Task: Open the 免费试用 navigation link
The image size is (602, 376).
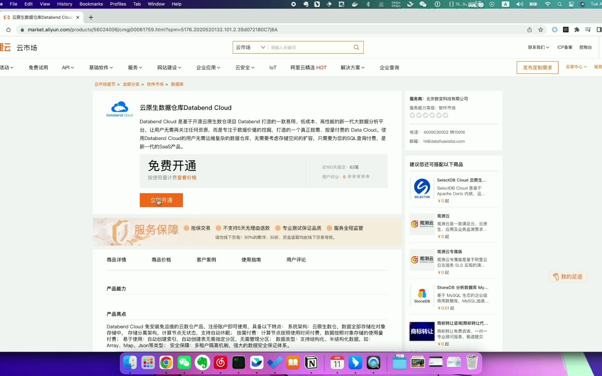Action: [x=38, y=68]
